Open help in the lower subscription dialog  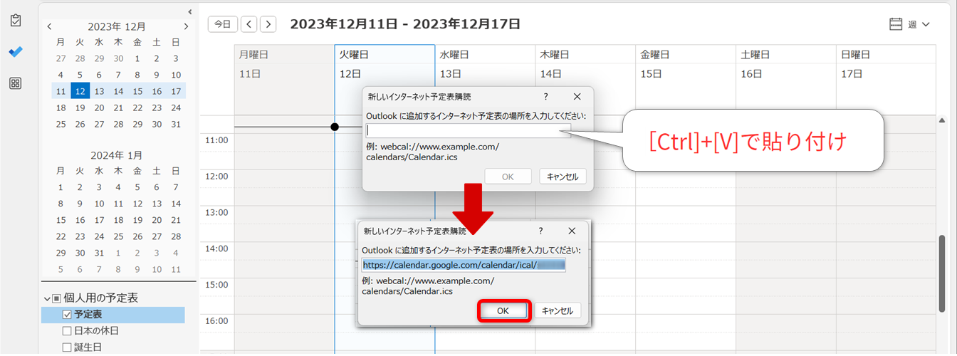coord(540,231)
